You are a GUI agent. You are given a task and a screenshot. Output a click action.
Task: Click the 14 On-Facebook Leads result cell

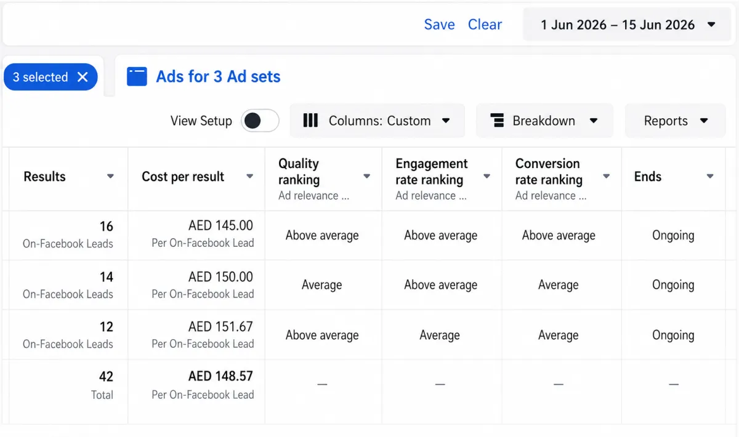tap(68, 285)
